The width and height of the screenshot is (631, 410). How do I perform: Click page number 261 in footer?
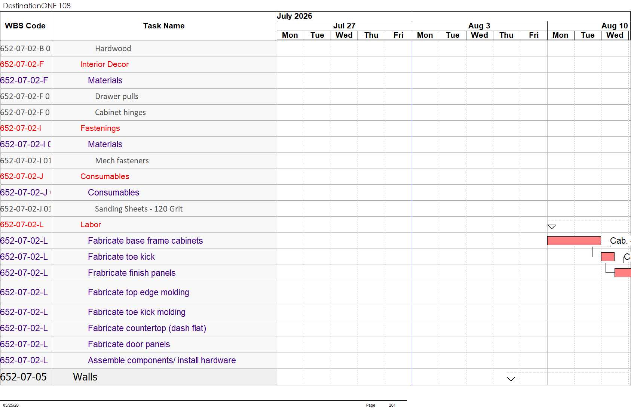[392, 405]
